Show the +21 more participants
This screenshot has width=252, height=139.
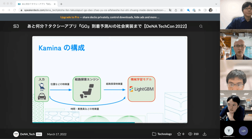click(x=243, y=131)
